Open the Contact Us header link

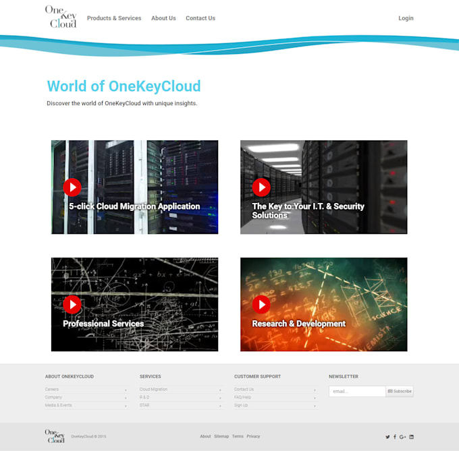pyautogui.click(x=200, y=18)
